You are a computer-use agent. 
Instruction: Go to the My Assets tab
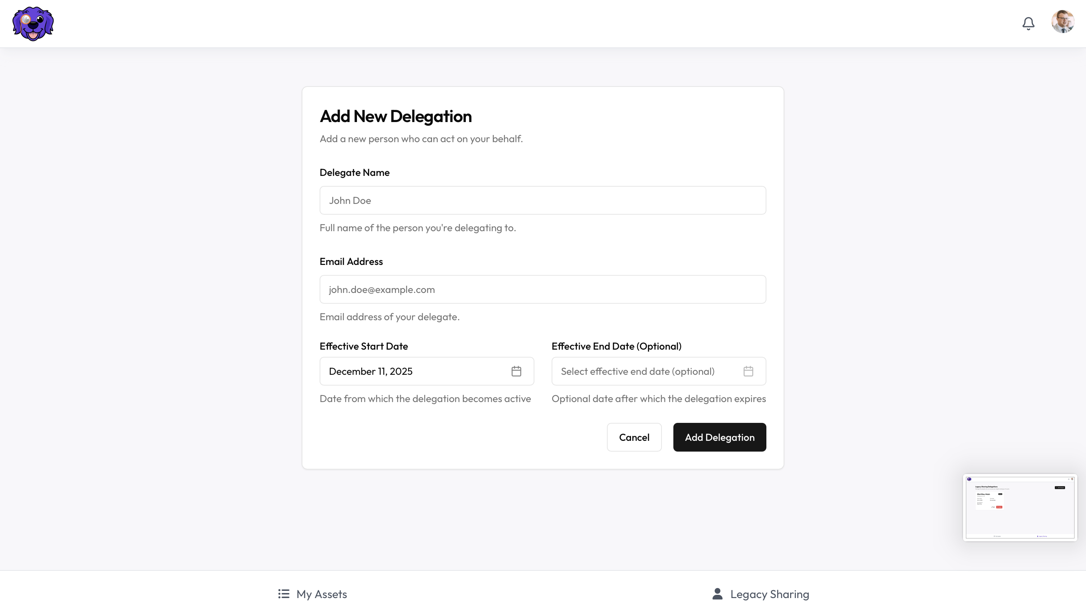tap(321, 594)
